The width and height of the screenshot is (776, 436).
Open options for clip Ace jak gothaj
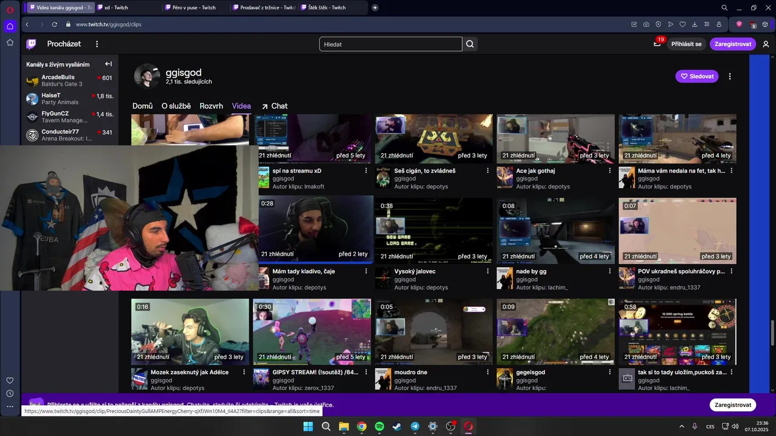pyautogui.click(x=610, y=171)
